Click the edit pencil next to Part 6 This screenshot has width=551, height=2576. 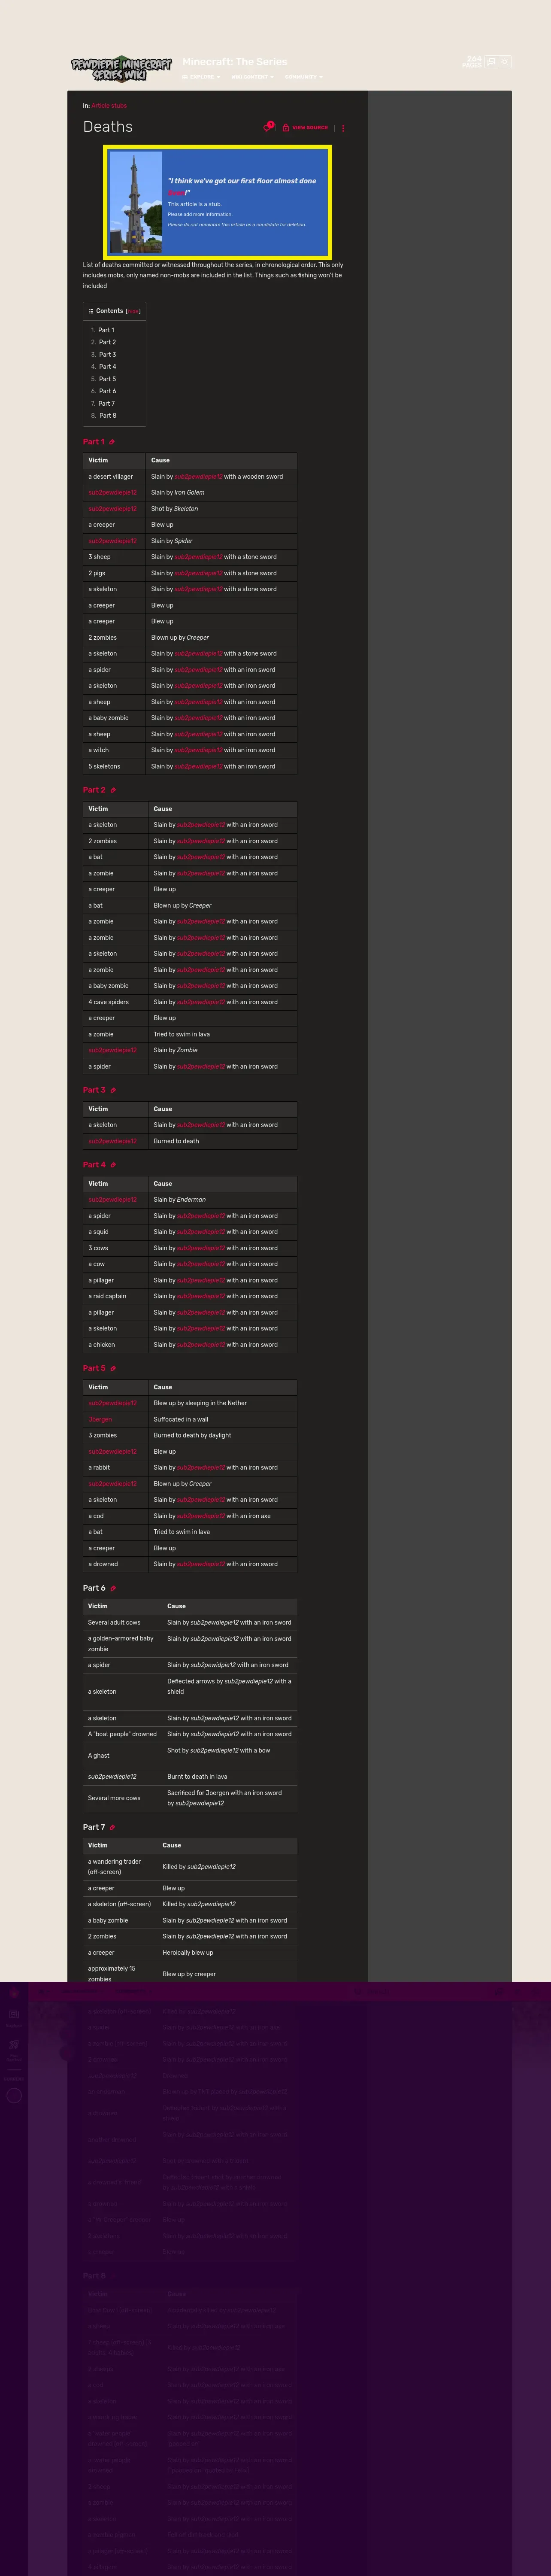point(113,1588)
